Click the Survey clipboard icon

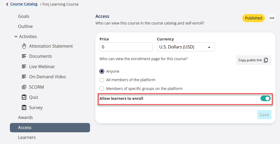[24, 108]
